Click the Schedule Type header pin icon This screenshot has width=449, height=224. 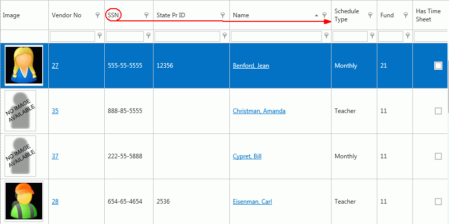coord(370,15)
